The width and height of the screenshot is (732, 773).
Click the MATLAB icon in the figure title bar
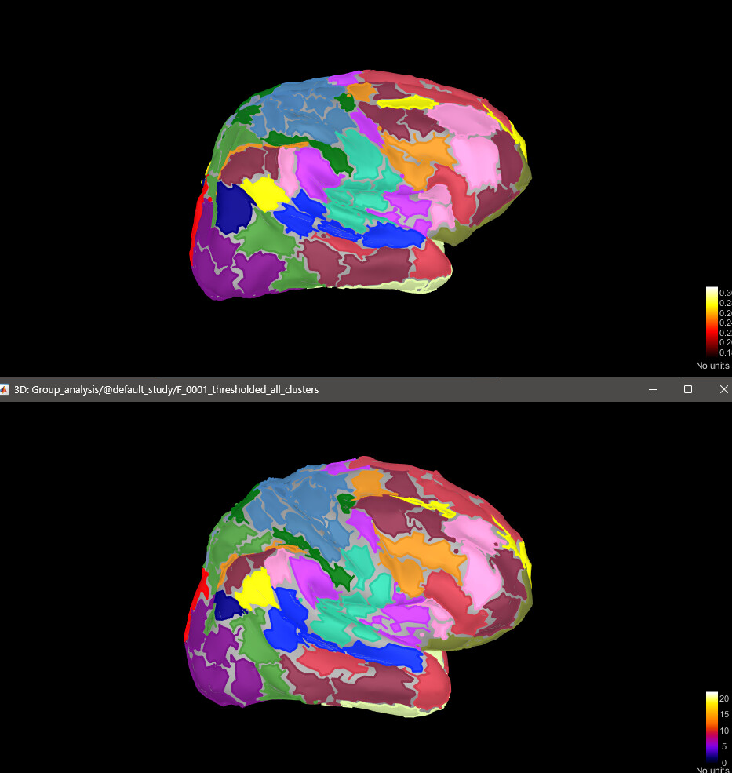coord(5,389)
